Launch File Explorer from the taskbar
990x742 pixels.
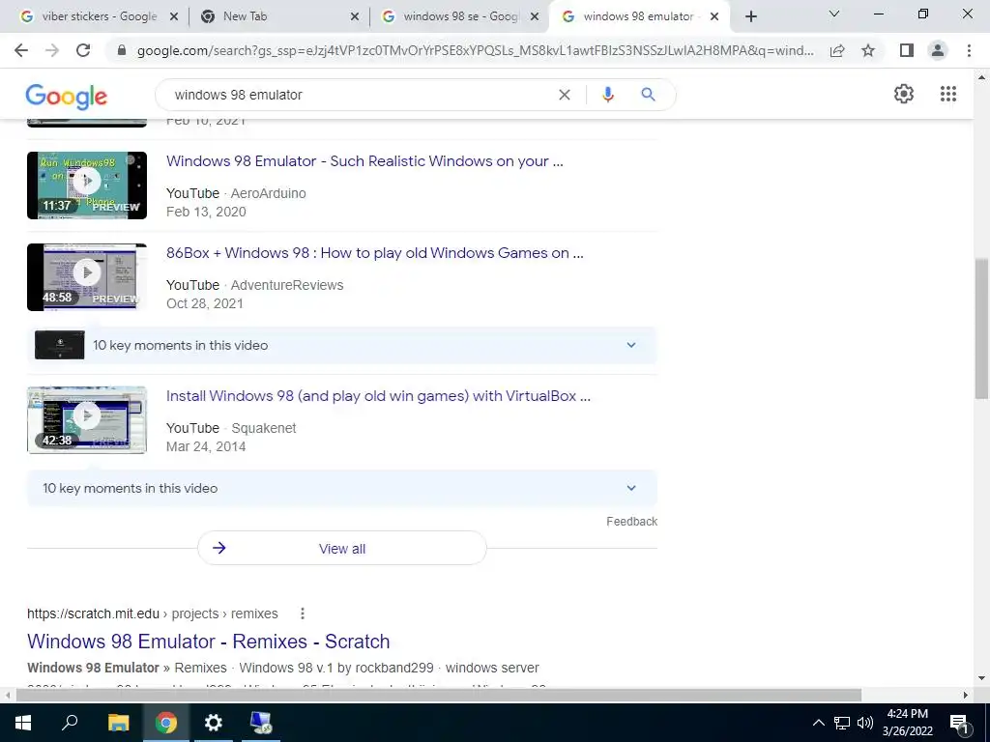[x=118, y=723]
